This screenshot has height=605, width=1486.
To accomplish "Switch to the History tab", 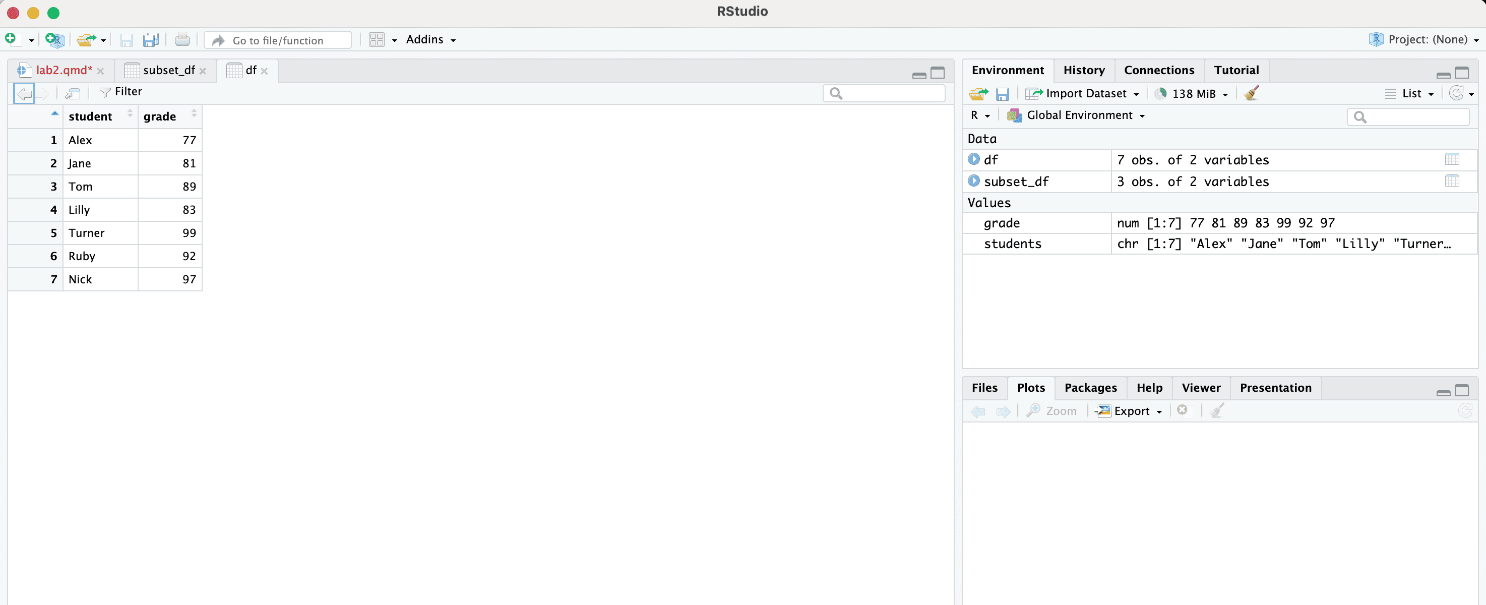I will click(x=1083, y=71).
